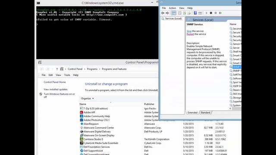Select Dell Foundation Services program
276x155 pixels.
(97, 147)
